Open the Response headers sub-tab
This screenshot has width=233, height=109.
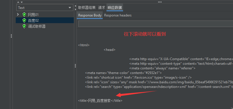118,15
